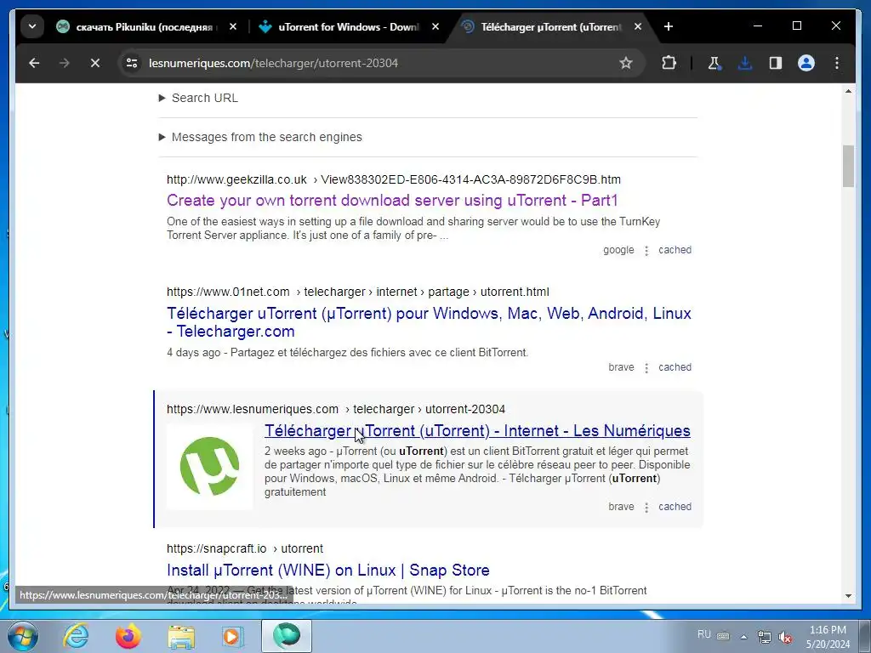
Task: Go forward to the next page
Action: 65,63
